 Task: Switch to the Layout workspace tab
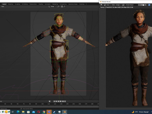(x=4, y=4)
